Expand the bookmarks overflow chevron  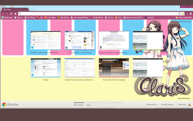pyautogui.click(x=173, y=18)
